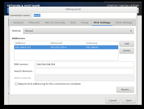Click the 255.255.255.0 netmask cell
Image resolution: width=144 pixels, height=109 pixels.
pyautogui.click(x=67, y=47)
